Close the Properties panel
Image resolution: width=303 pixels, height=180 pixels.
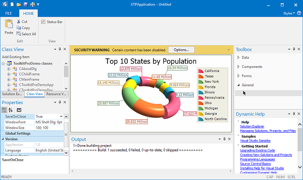coord(65,102)
